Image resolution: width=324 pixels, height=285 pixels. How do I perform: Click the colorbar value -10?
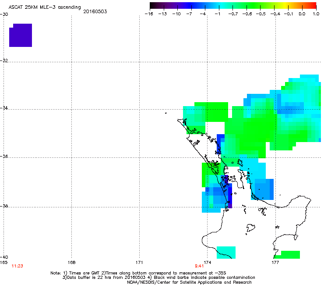point(176,14)
